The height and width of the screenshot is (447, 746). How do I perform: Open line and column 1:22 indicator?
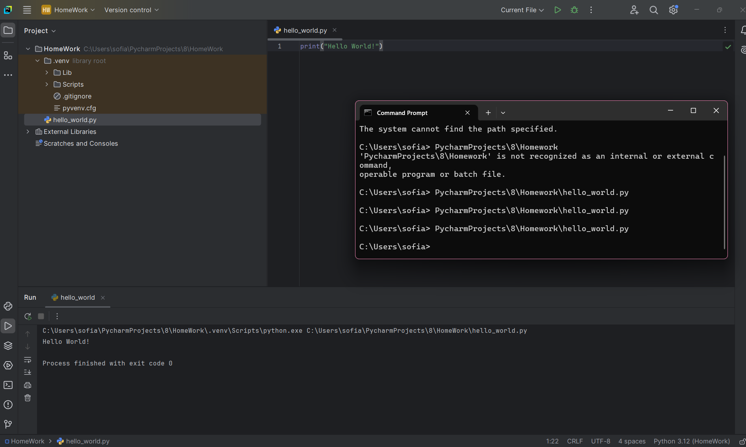click(x=552, y=441)
